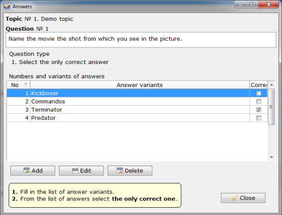Click the Correct column header
Screen dimensions: 282x215
(258, 85)
